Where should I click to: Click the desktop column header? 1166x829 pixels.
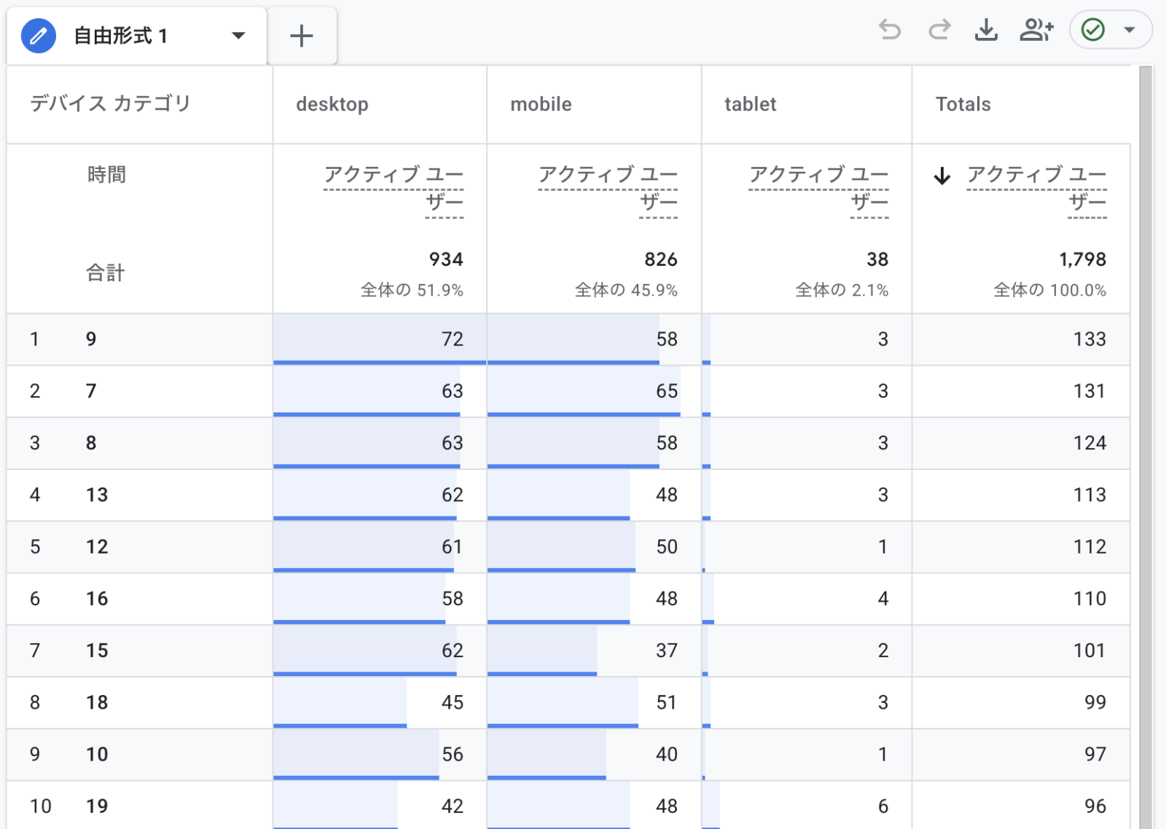(x=332, y=104)
